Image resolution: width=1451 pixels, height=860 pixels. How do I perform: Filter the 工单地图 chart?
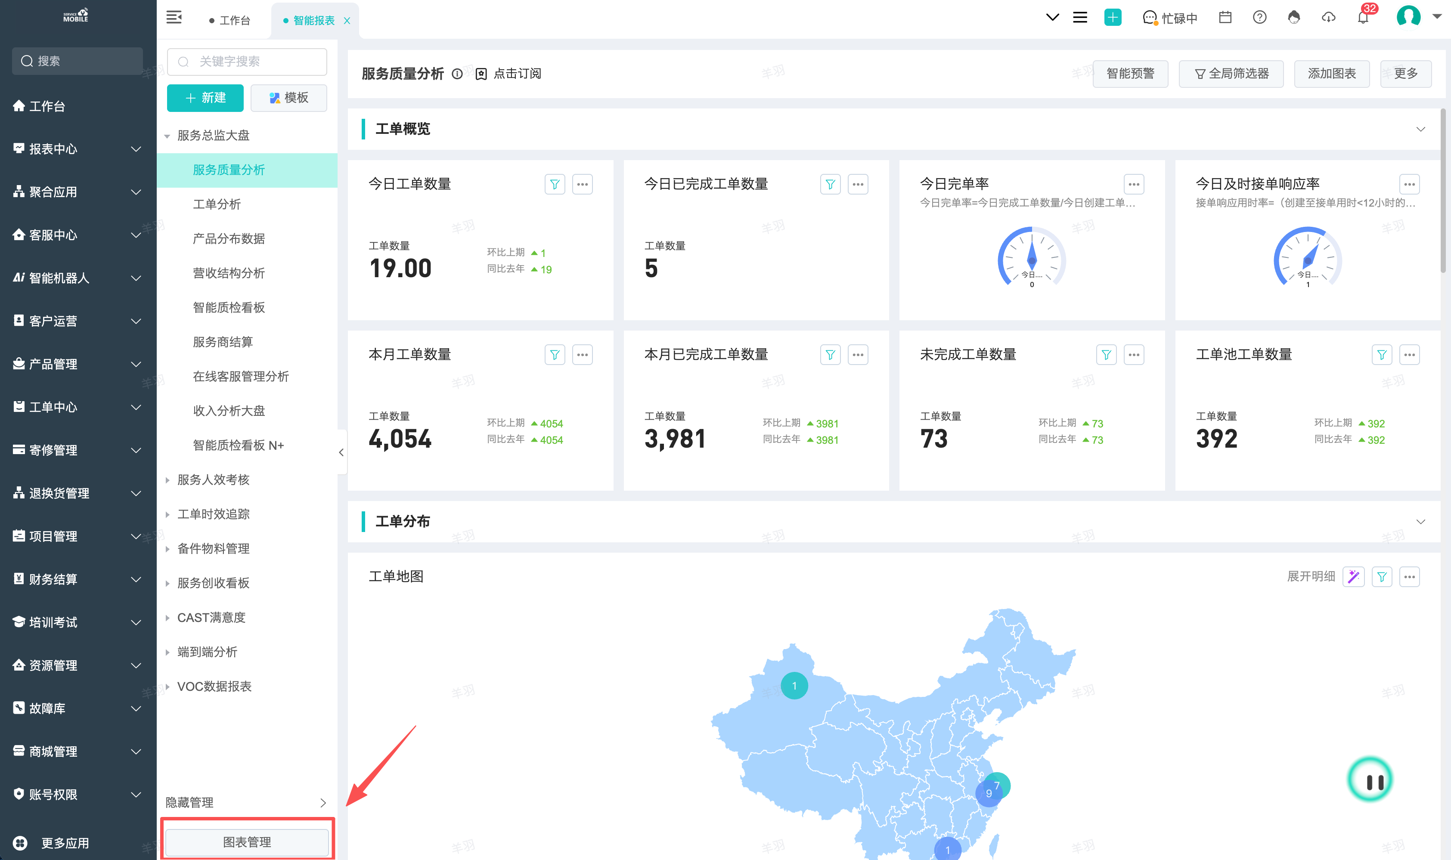point(1382,577)
